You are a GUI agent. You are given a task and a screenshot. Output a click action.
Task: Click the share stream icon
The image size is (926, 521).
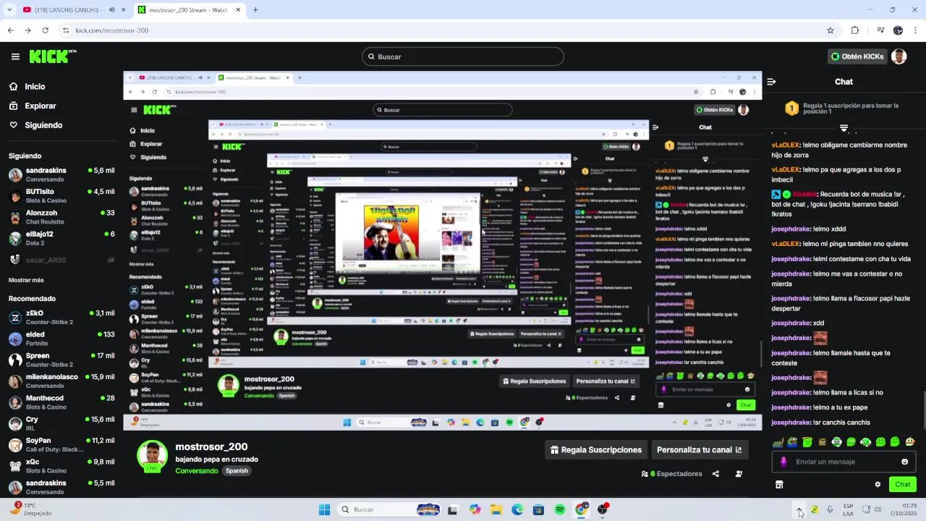click(715, 474)
